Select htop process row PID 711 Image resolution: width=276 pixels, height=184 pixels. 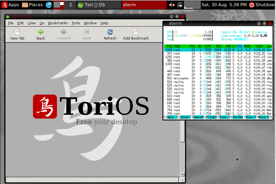(218, 107)
